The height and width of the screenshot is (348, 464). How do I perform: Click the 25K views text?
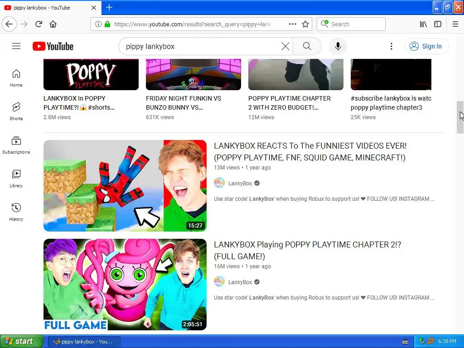pos(363,117)
